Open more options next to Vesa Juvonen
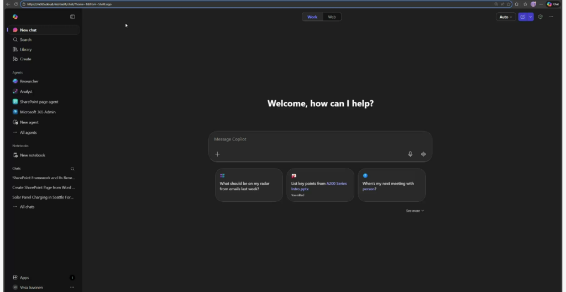The image size is (566, 292). pos(72,288)
